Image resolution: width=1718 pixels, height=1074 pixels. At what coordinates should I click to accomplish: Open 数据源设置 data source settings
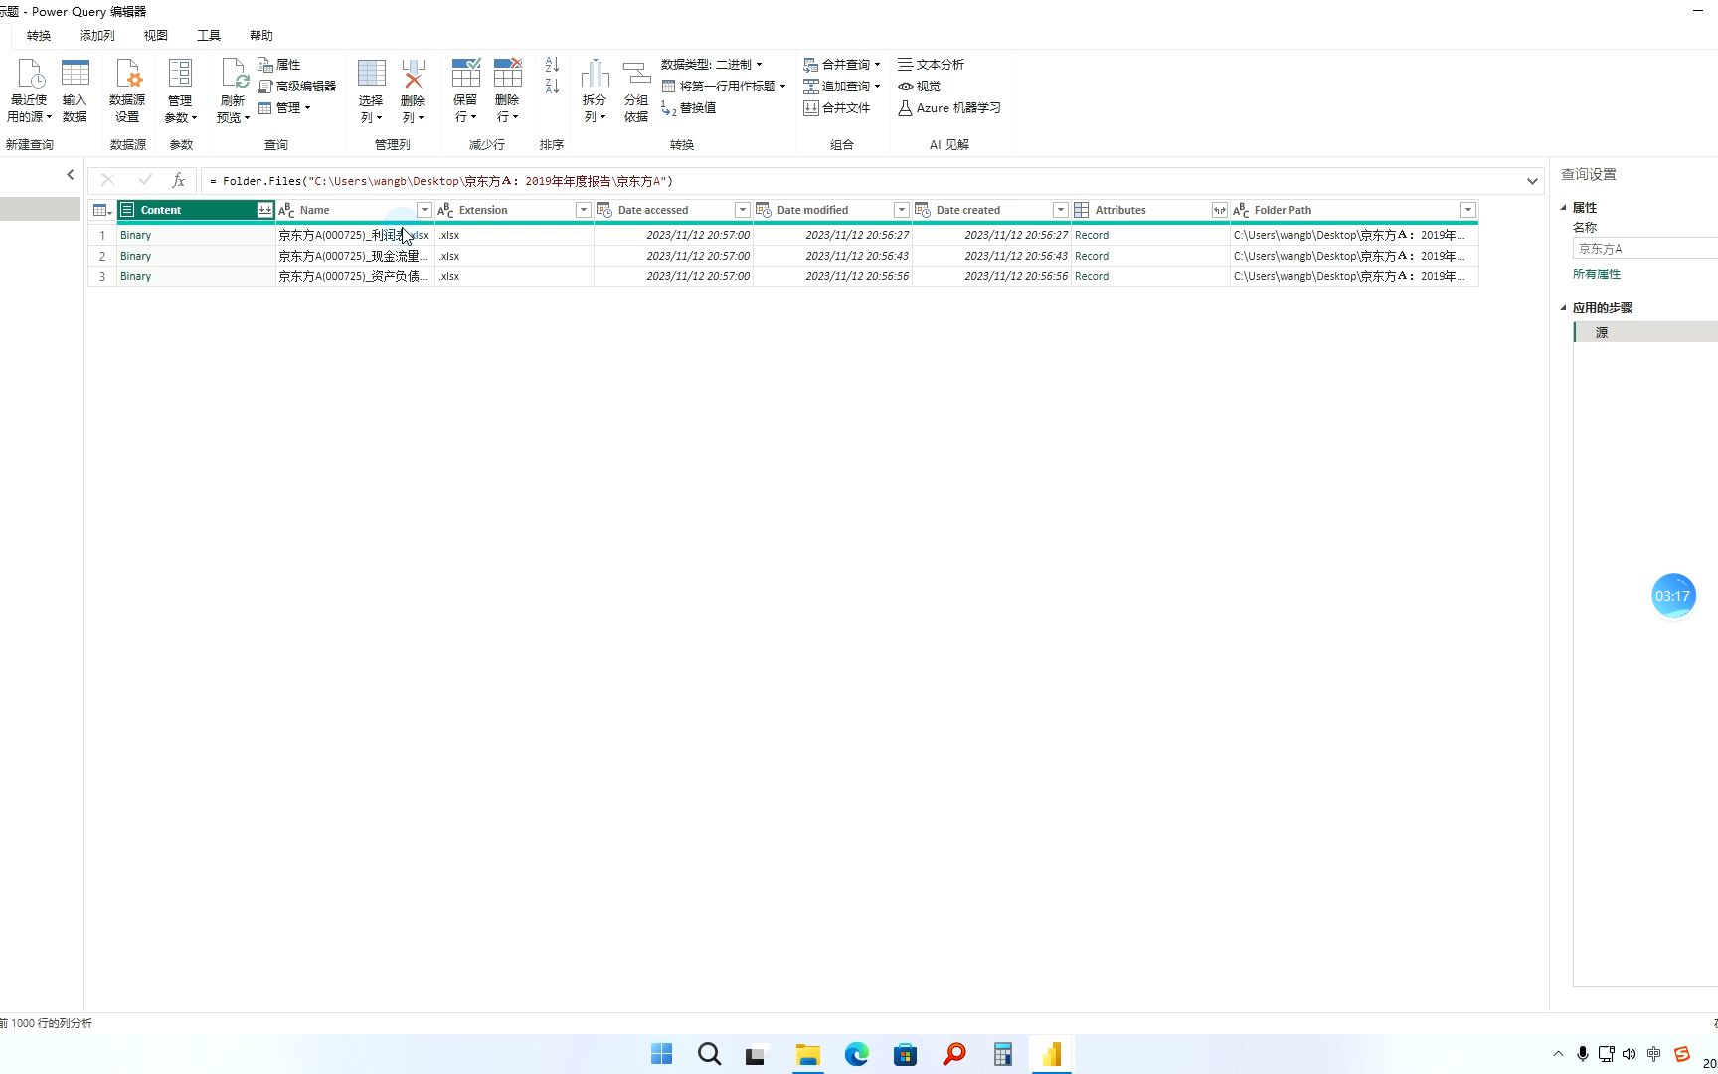pyautogui.click(x=127, y=90)
